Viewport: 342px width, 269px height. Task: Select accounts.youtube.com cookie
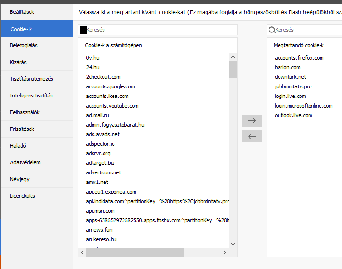(112, 106)
